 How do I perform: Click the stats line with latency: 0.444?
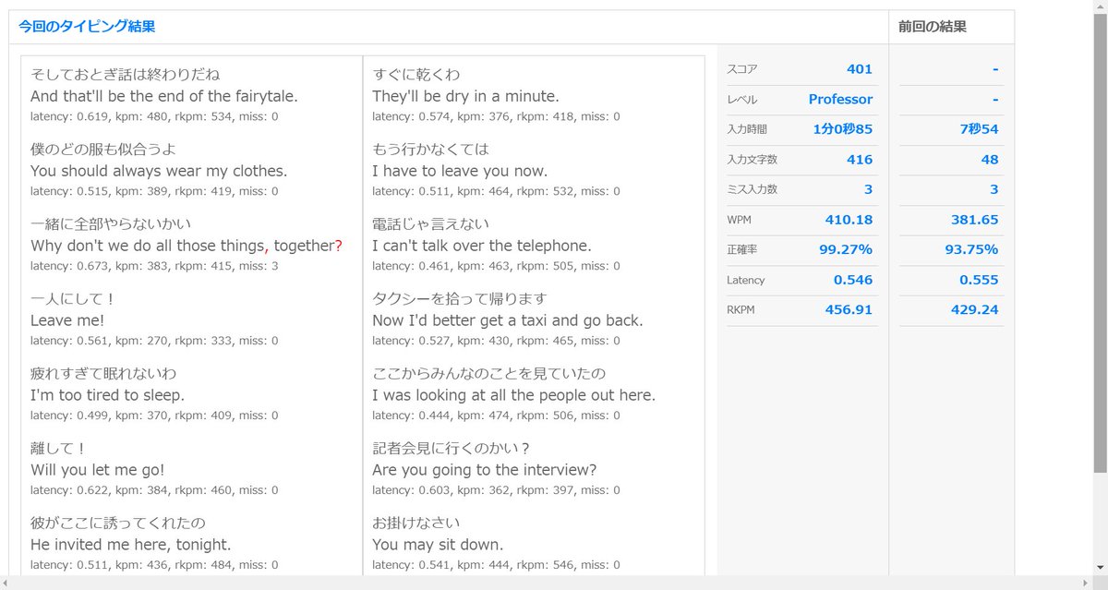point(496,415)
